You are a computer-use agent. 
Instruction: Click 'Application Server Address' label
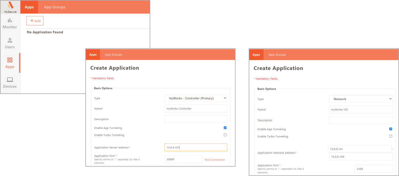tap(112, 148)
